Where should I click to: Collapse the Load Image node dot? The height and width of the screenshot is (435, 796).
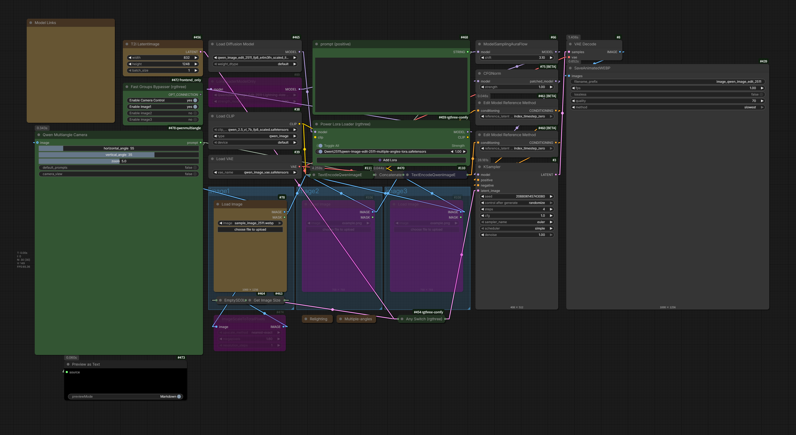point(218,204)
